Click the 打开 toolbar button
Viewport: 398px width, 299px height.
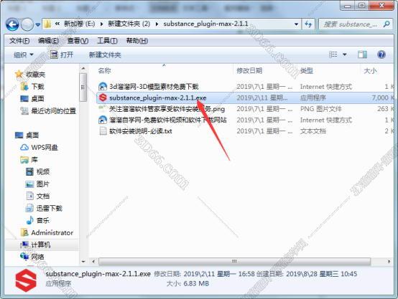click(x=62, y=54)
